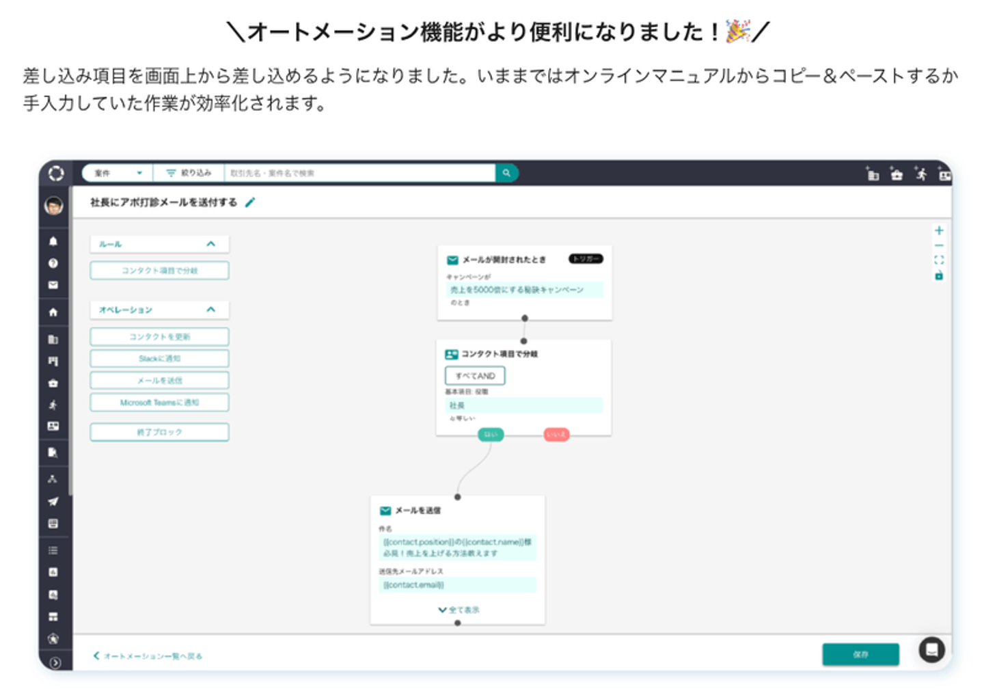This screenshot has width=984, height=689.
Task: Click the campaign name field in the trigger node
Action: pos(525,290)
